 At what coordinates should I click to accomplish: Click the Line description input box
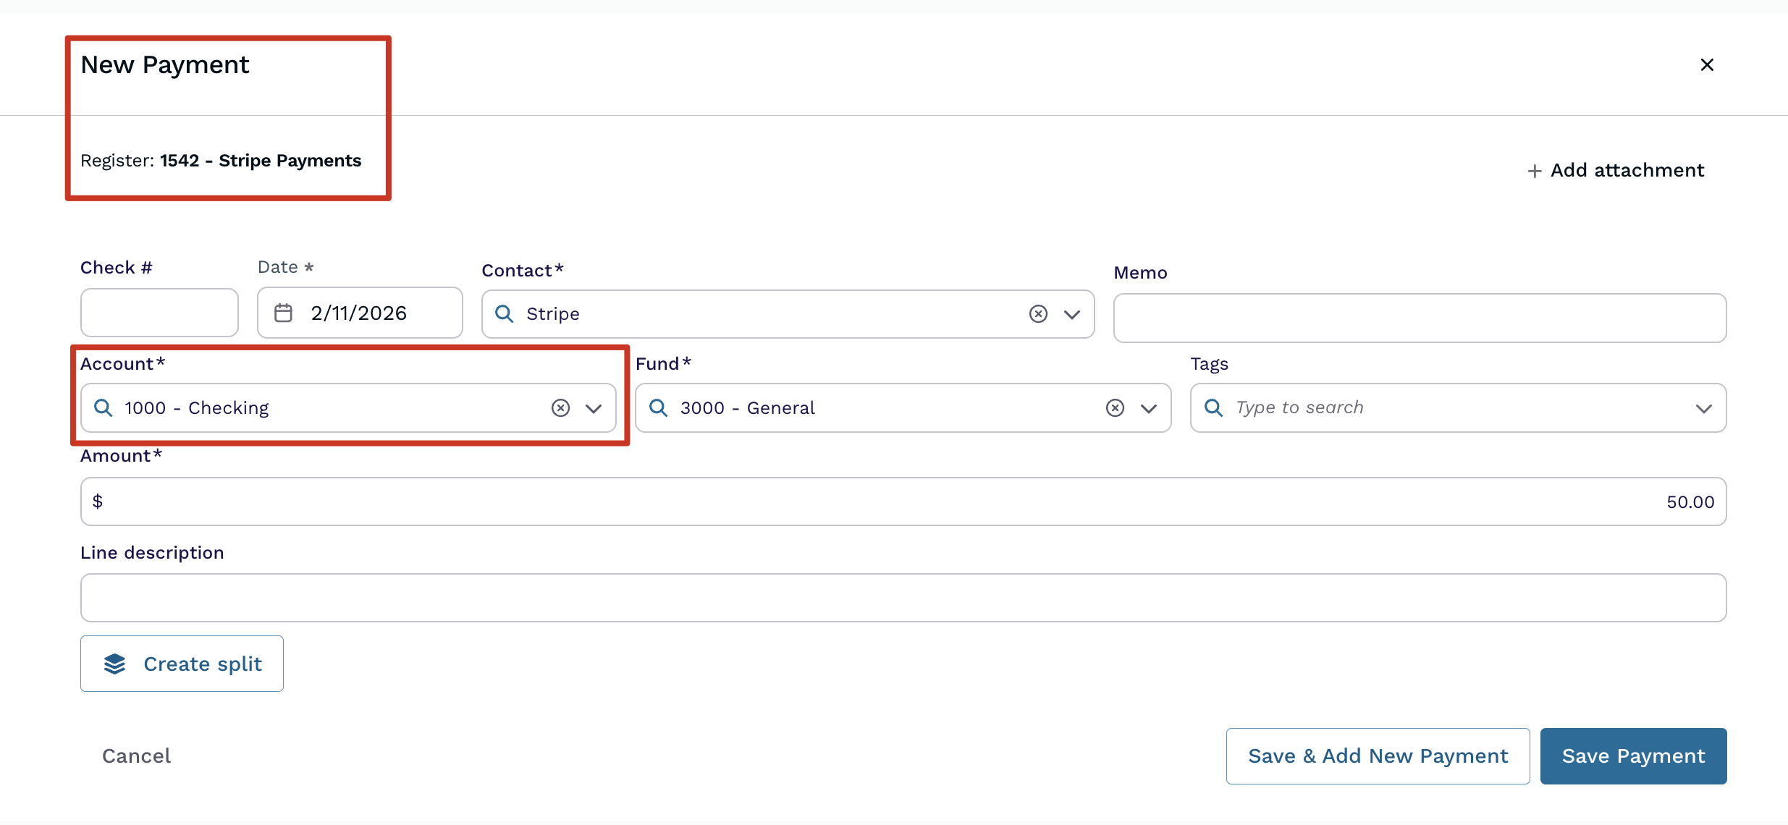pos(903,598)
